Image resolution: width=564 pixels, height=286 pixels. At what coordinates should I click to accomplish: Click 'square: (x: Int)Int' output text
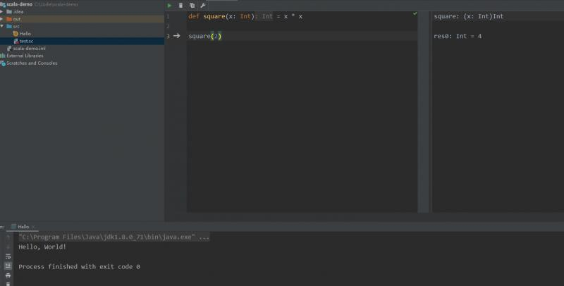(469, 16)
